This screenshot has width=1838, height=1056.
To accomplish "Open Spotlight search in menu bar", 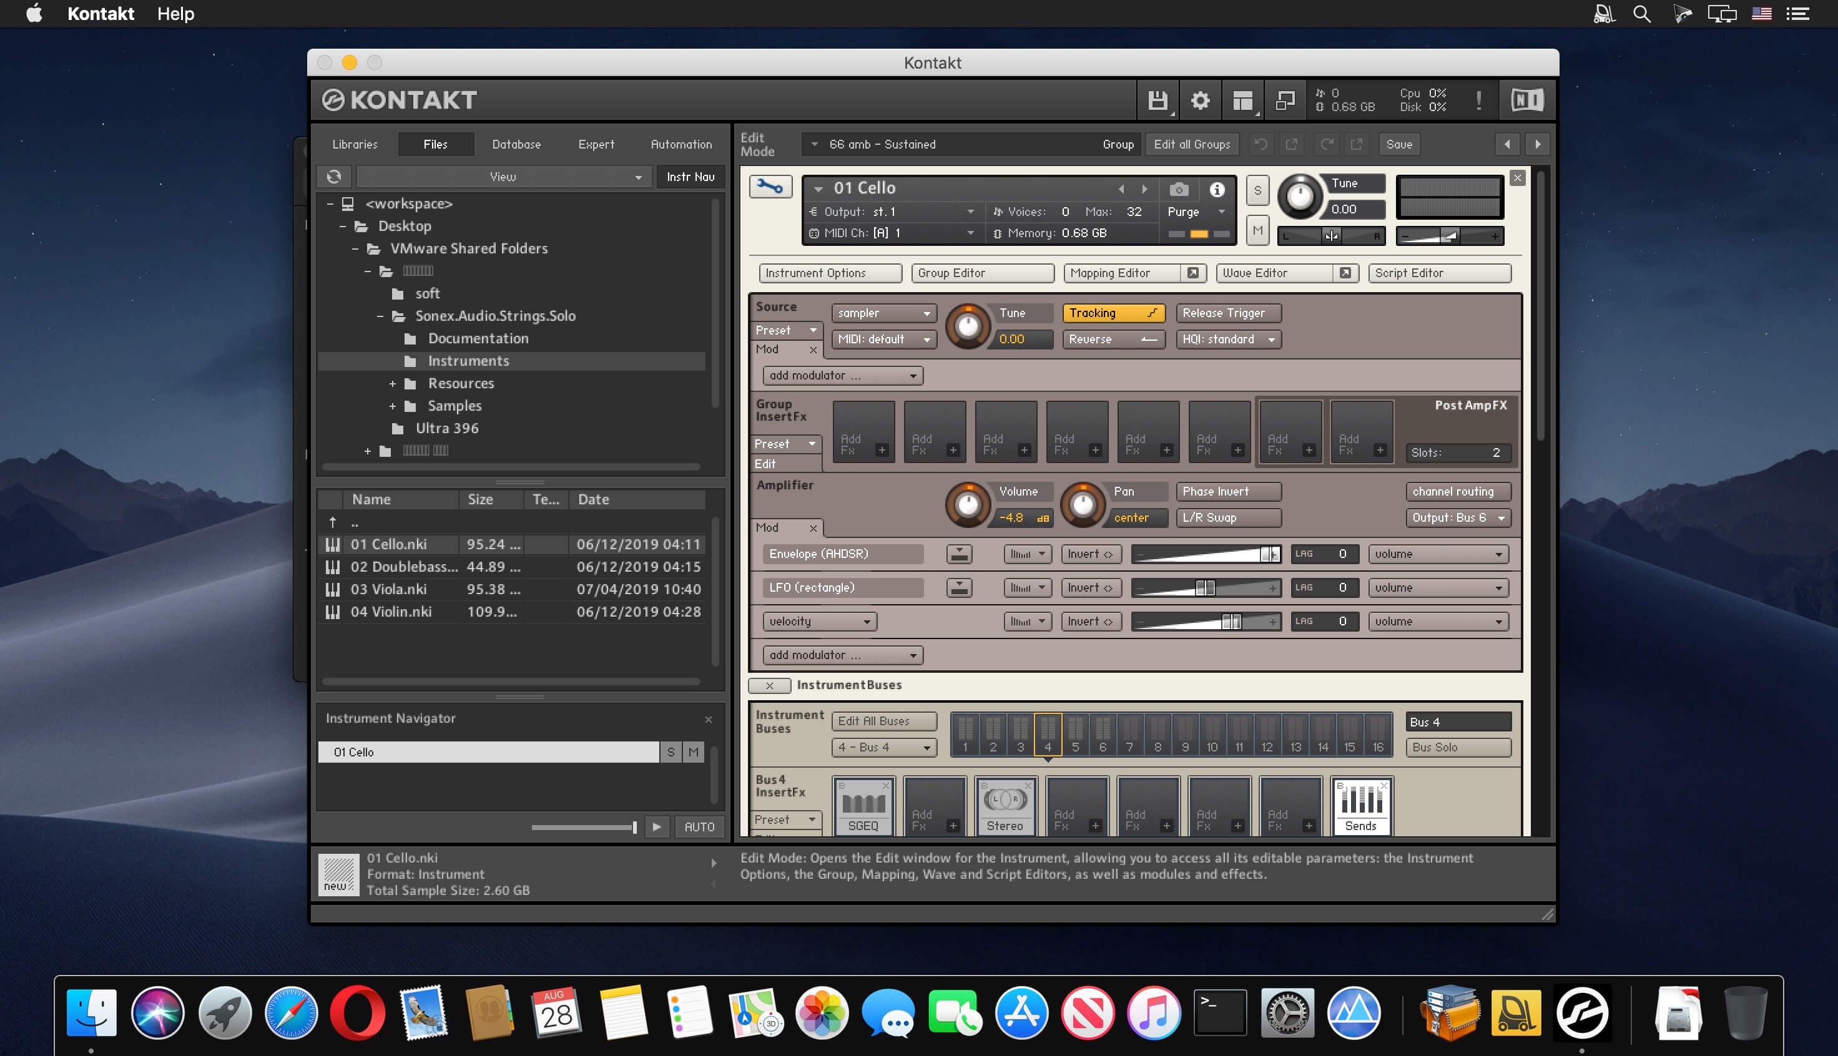I will coord(1641,14).
